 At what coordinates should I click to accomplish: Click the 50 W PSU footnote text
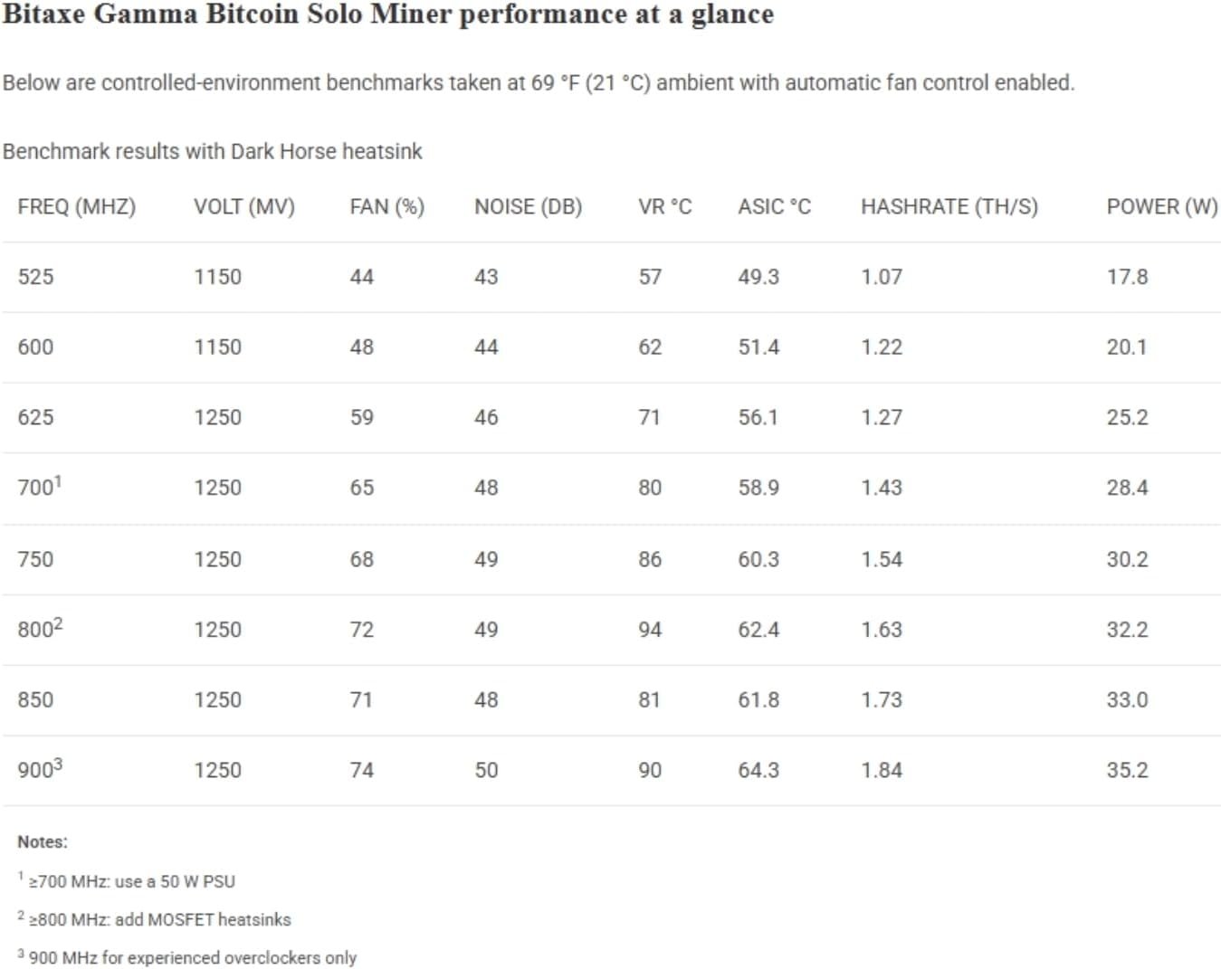[x=131, y=881]
